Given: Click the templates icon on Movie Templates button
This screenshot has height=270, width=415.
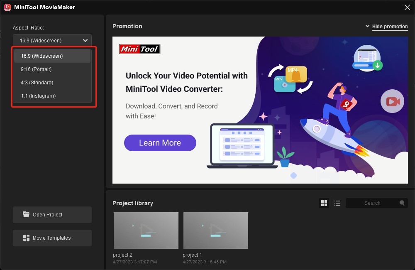Looking at the screenshot, I should click(26, 238).
